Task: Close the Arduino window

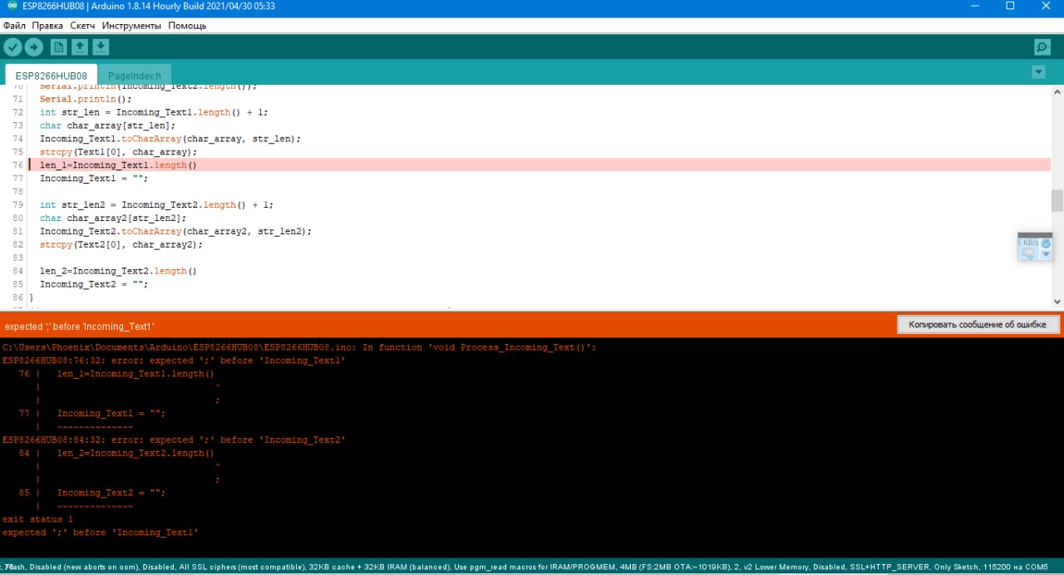Action: (x=1047, y=7)
